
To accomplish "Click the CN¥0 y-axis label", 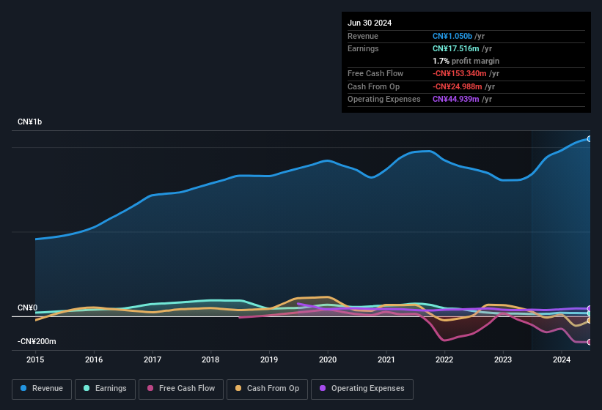I will (27, 307).
